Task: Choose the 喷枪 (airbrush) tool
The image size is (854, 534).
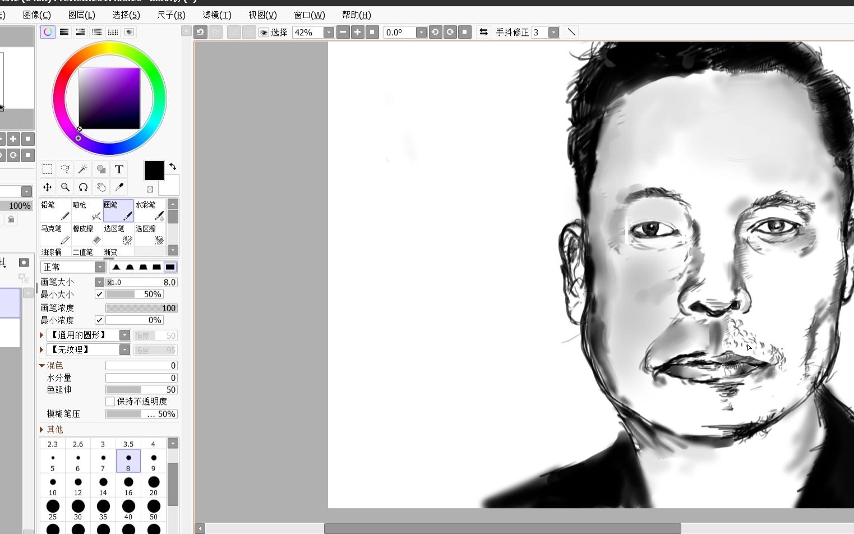Action: coord(87,211)
